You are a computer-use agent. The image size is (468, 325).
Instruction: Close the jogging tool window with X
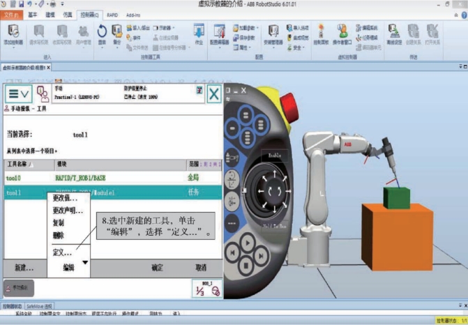[214, 94]
